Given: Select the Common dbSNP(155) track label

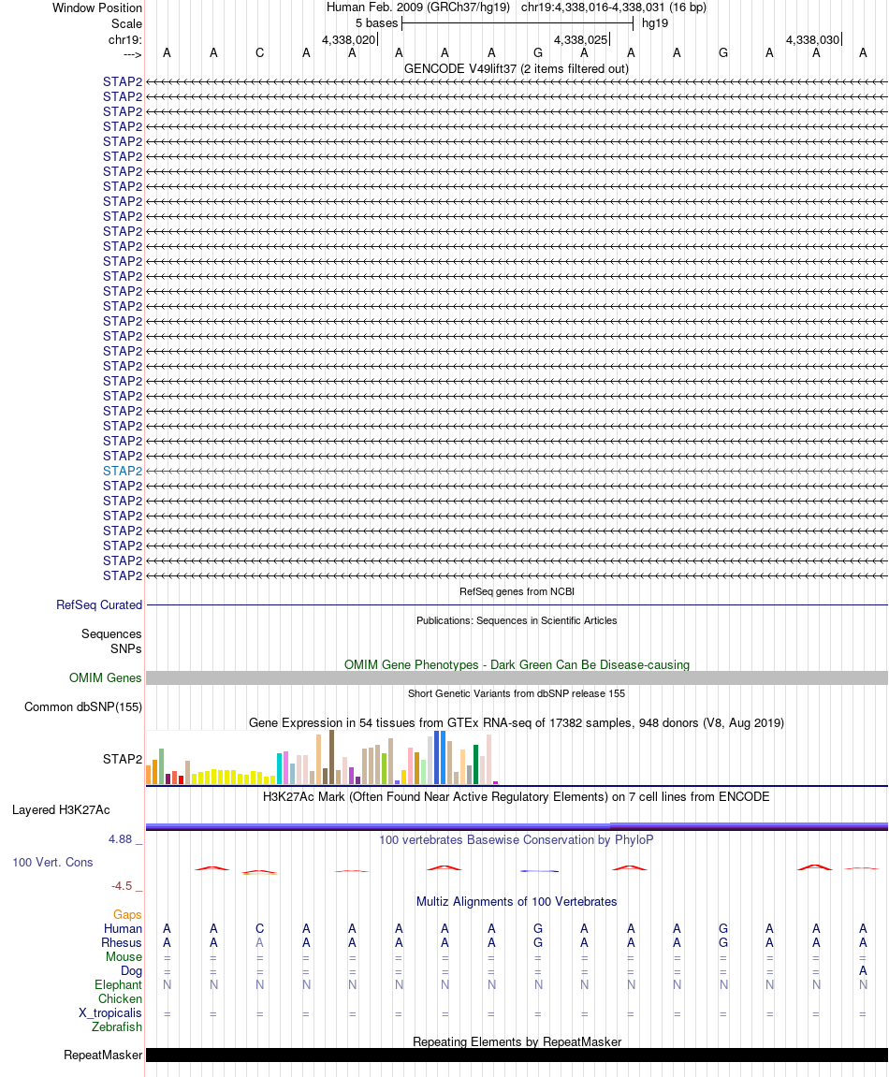Looking at the screenshot, I should [83, 706].
